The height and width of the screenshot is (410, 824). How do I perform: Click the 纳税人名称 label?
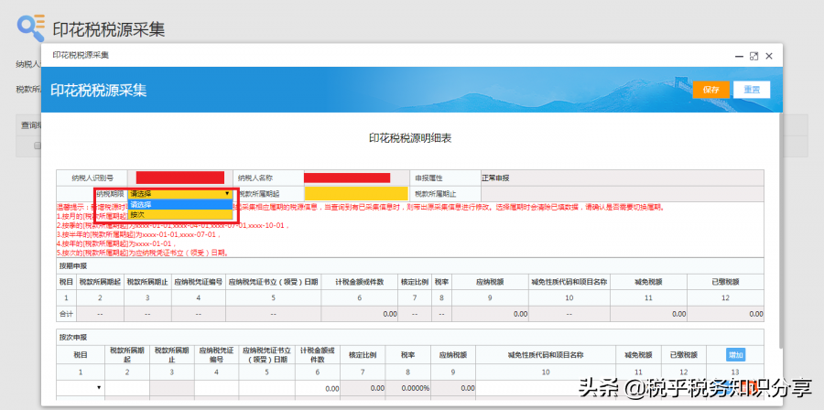(x=255, y=178)
